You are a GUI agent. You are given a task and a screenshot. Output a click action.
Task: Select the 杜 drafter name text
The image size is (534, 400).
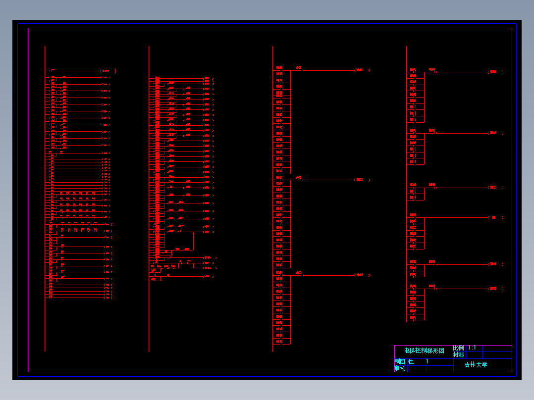(411, 361)
